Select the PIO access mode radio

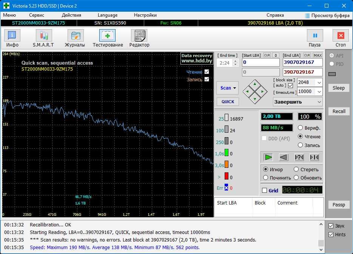coord(331,64)
